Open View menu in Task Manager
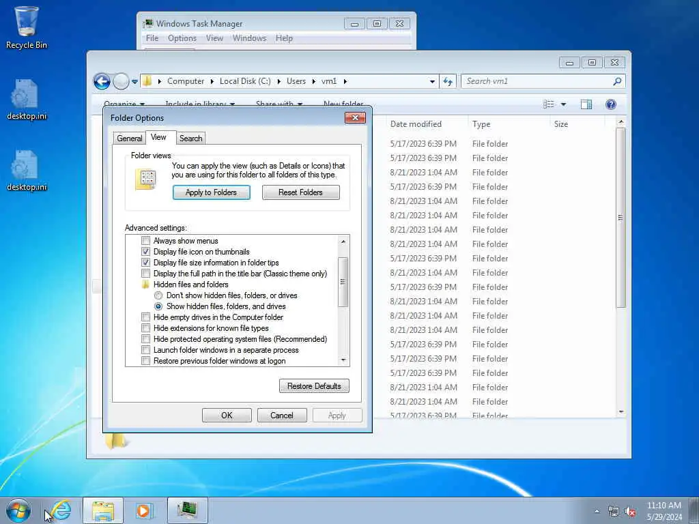699x524 pixels. click(x=214, y=38)
